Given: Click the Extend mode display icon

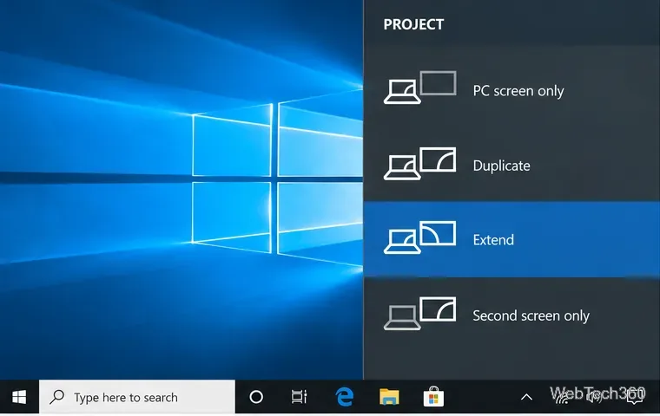Looking at the screenshot, I should 419,237.
